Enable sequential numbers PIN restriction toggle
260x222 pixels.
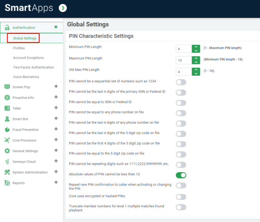(x=181, y=82)
